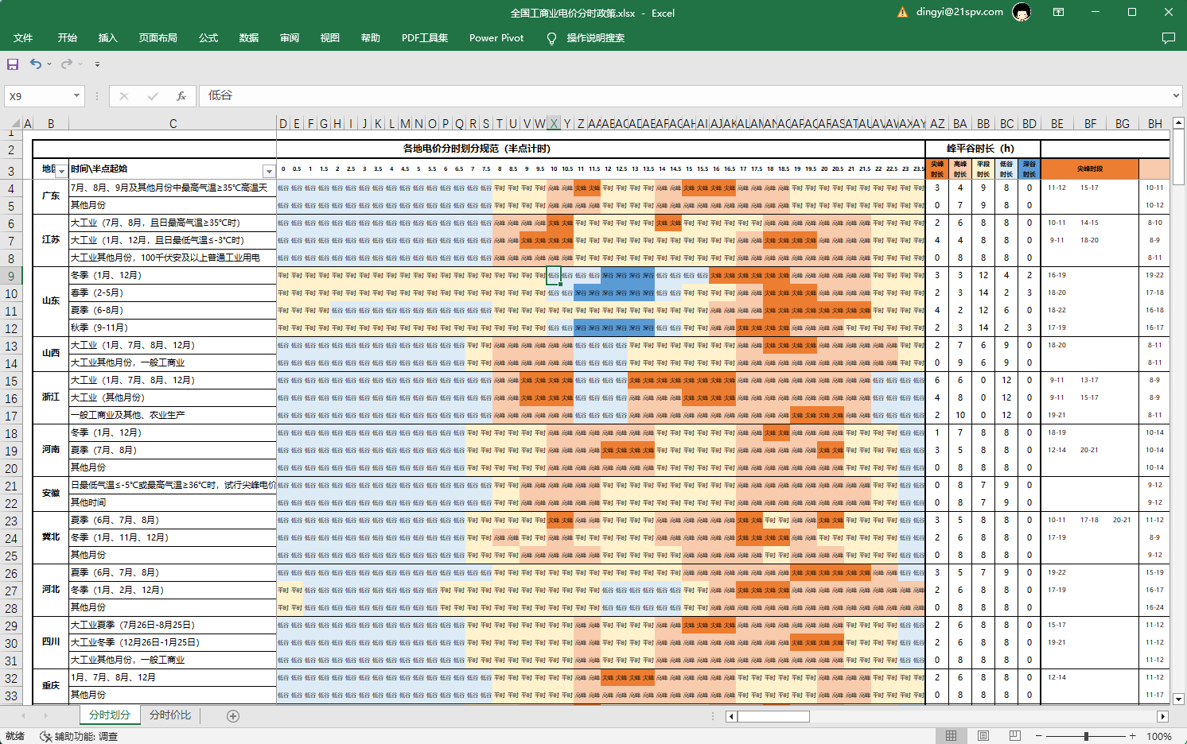The image size is (1187, 744).
Task: Click the horizontal scrollbar left arrow
Action: [732, 716]
